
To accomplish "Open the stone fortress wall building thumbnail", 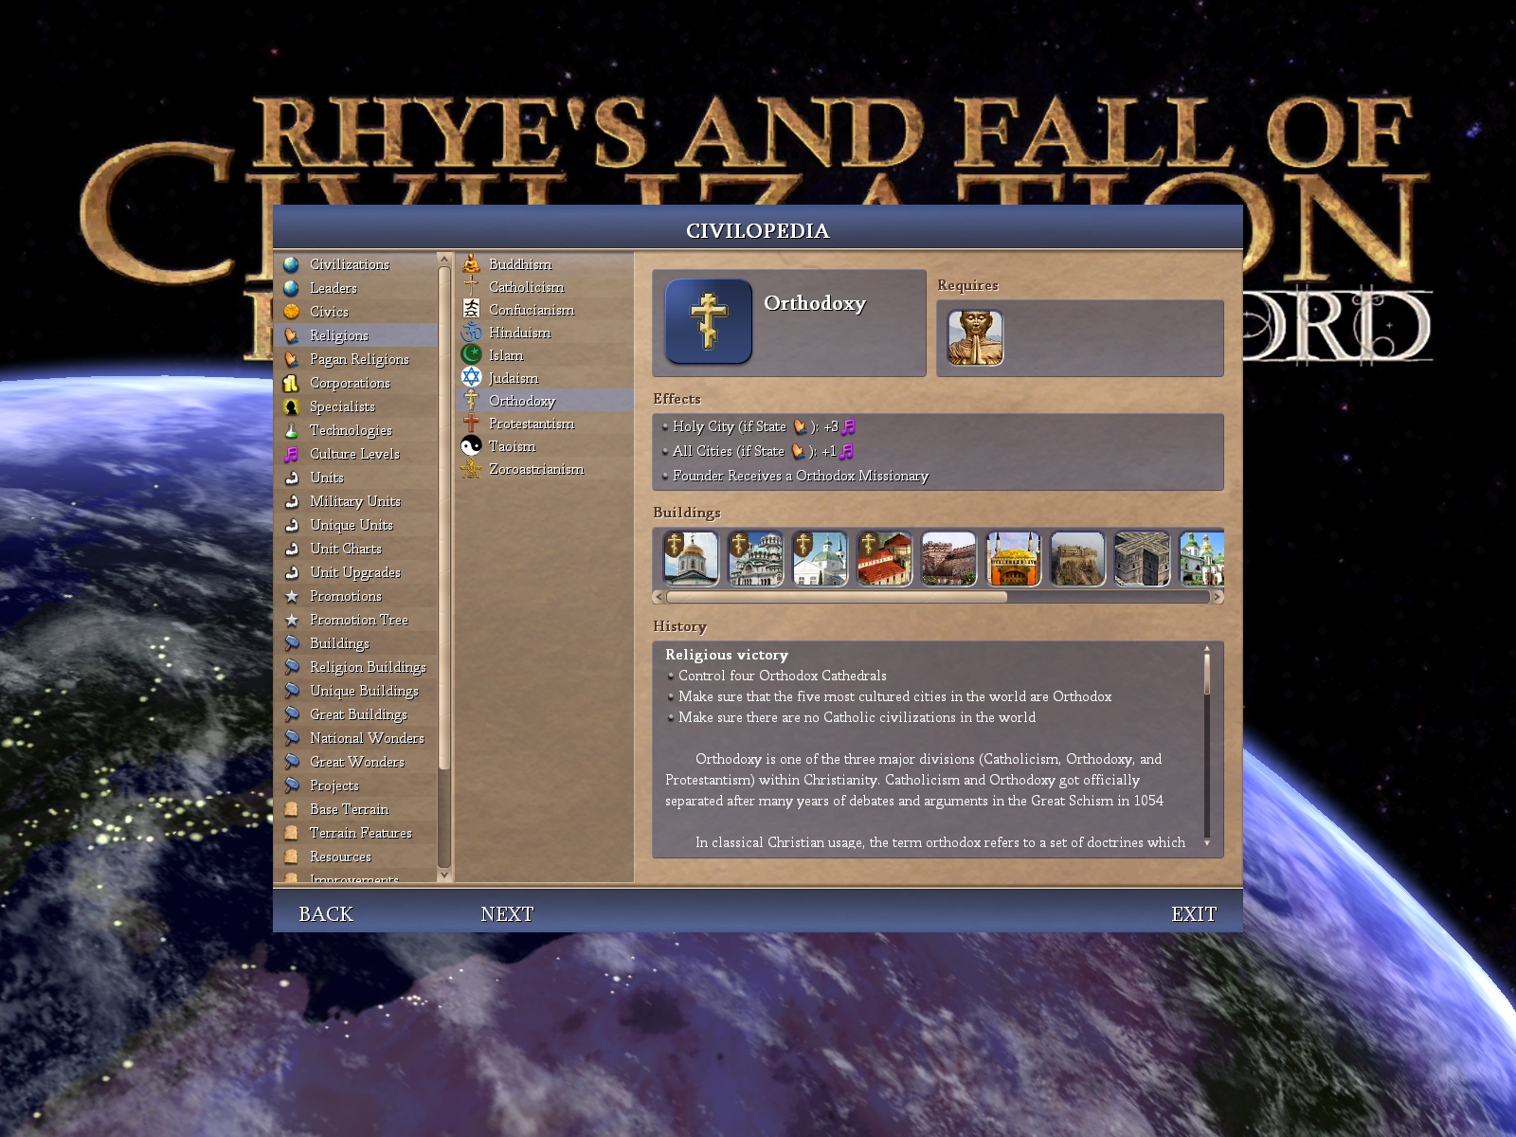I will point(948,558).
